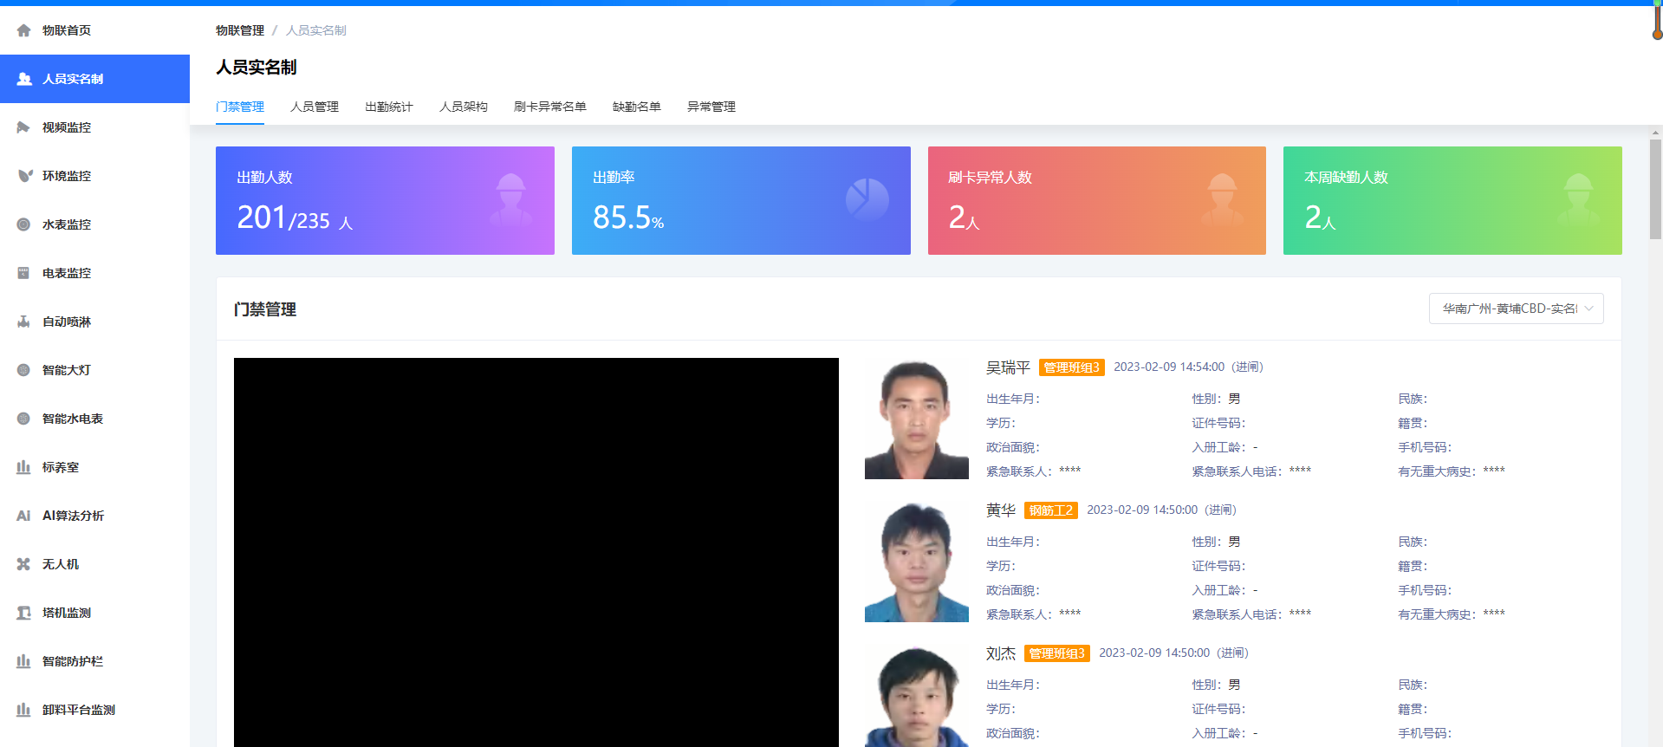
Task: Click the icon beside 智能大灯
Action: 23,370
